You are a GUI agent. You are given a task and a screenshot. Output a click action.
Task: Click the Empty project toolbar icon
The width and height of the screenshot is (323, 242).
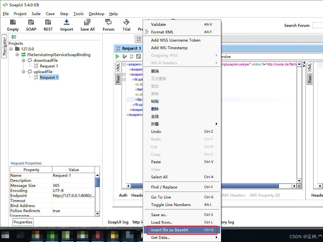click(13, 22)
